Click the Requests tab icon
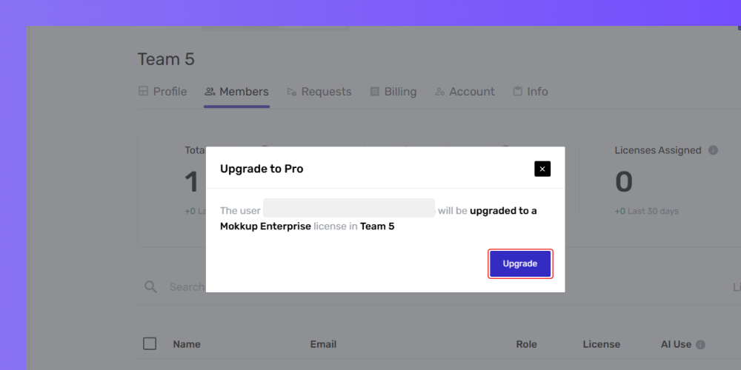 (x=292, y=92)
